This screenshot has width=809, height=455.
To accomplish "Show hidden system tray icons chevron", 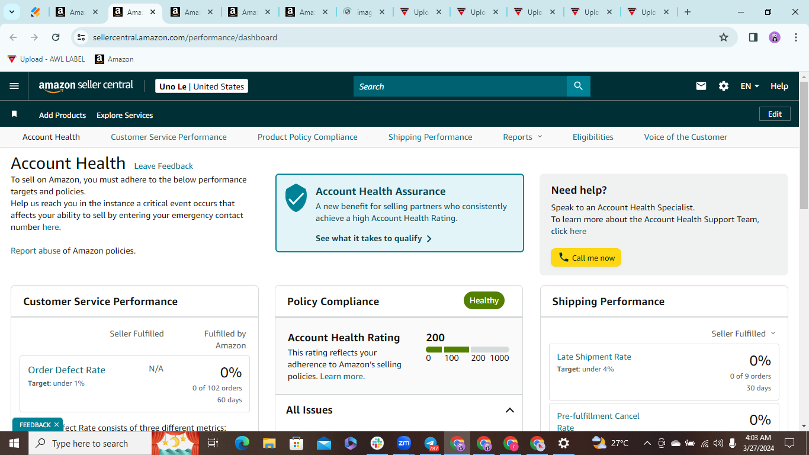I will tap(647, 443).
